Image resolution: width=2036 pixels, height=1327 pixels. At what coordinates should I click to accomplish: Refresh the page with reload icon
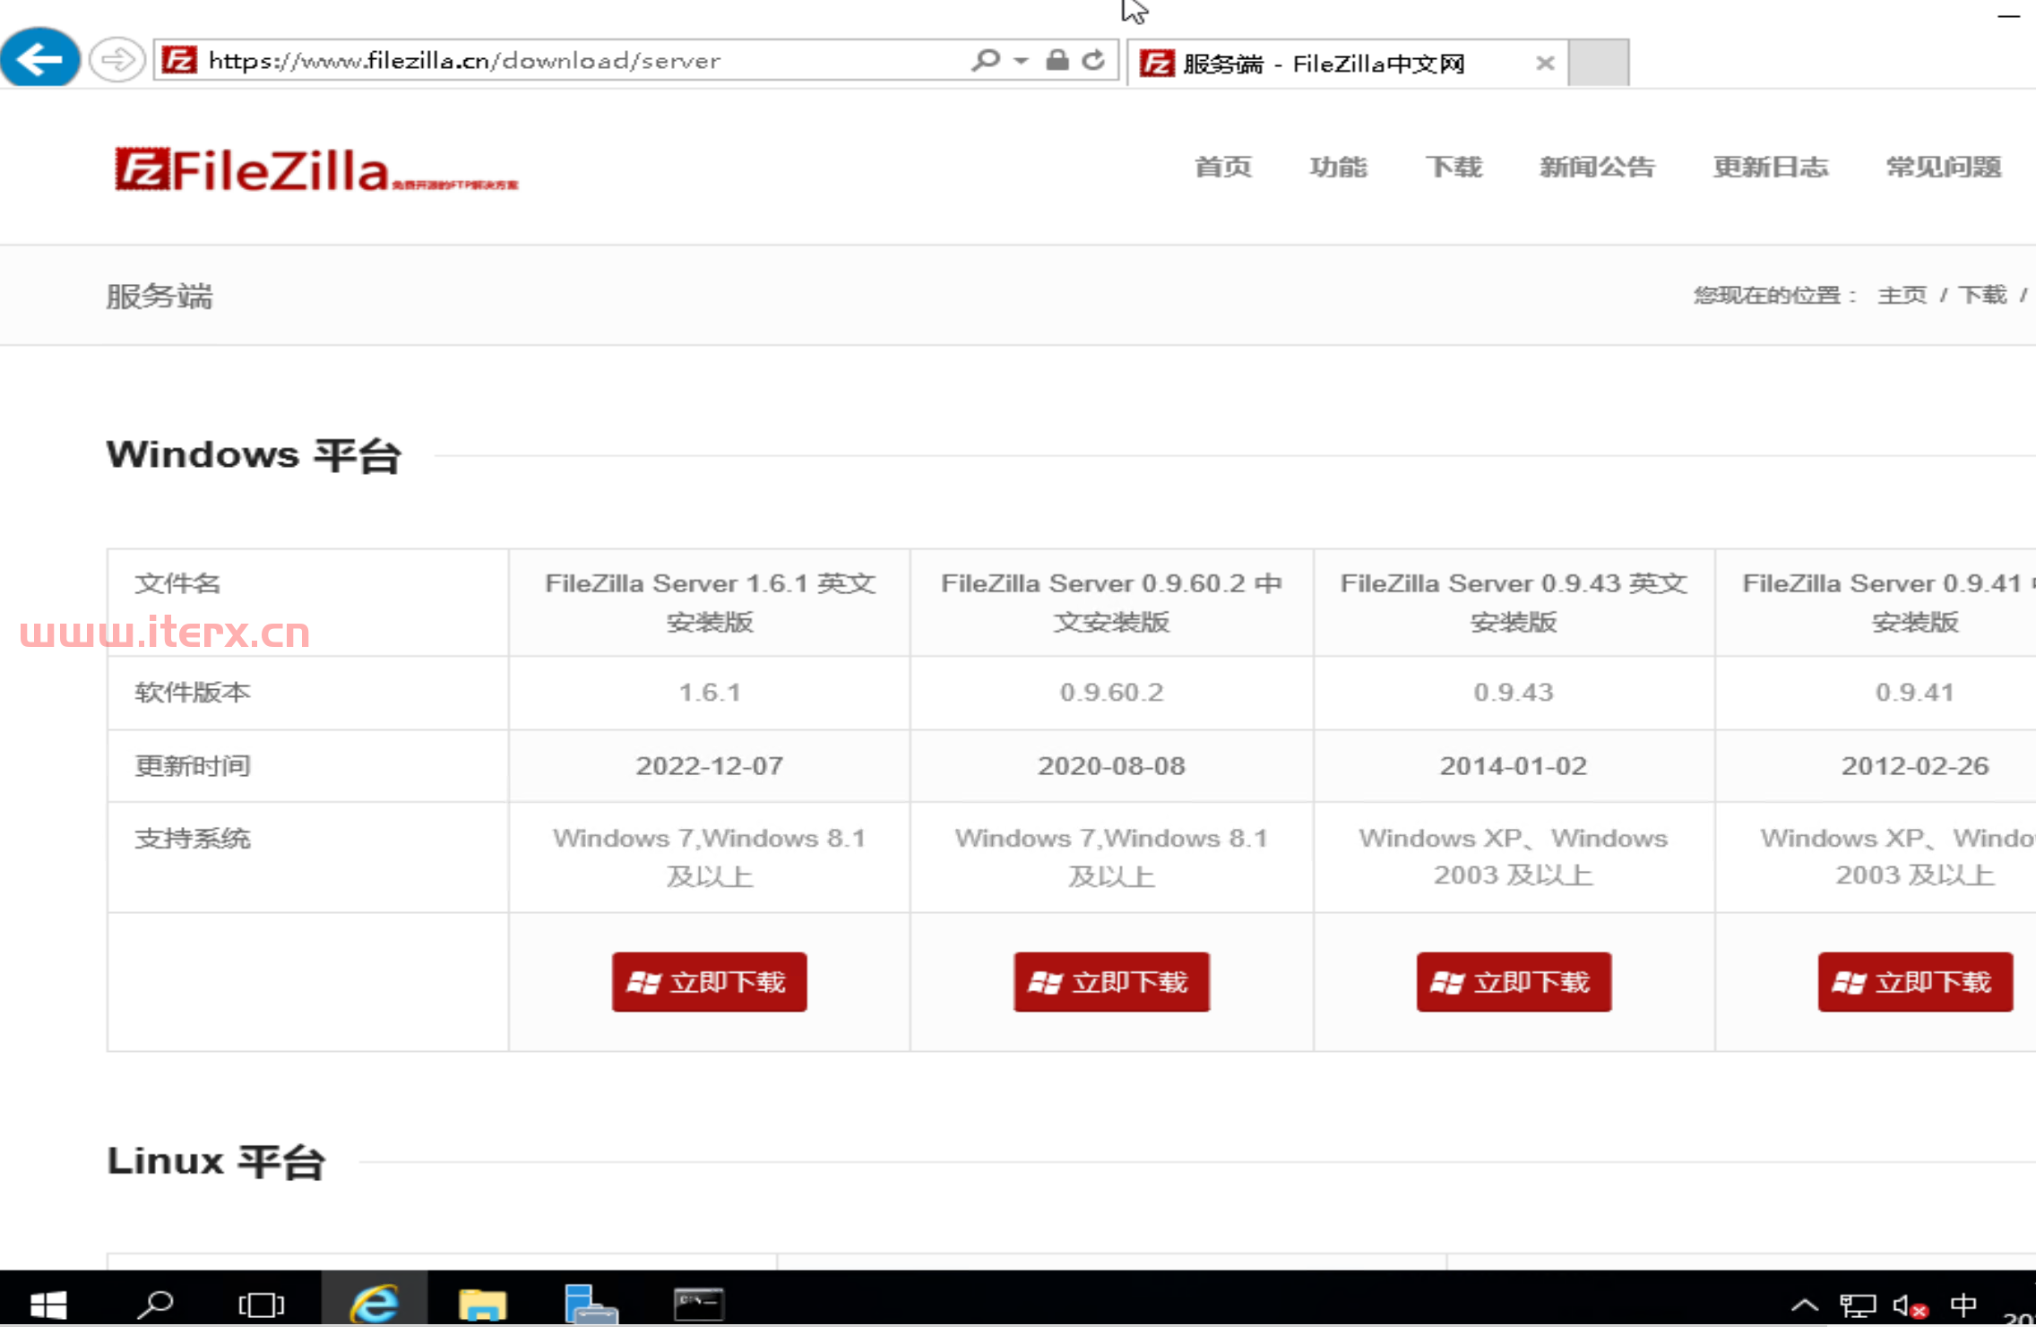(1093, 60)
